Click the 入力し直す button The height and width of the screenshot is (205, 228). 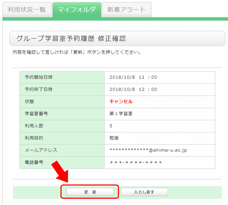tap(144, 192)
